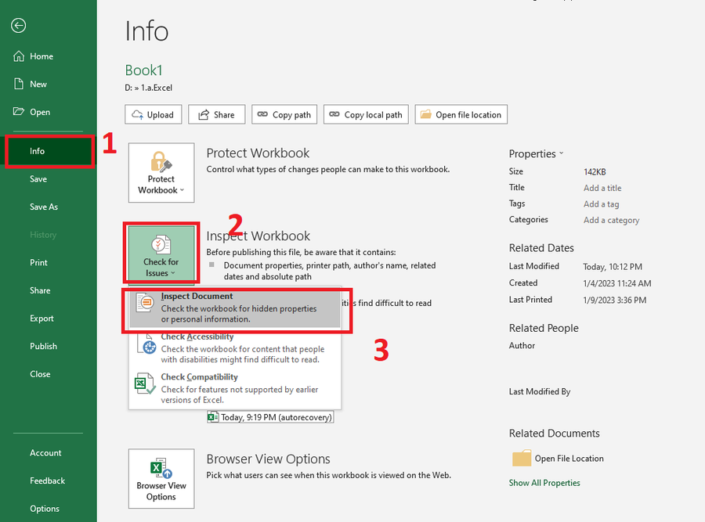Click Show All Properties link
The width and height of the screenshot is (705, 522).
pos(544,483)
